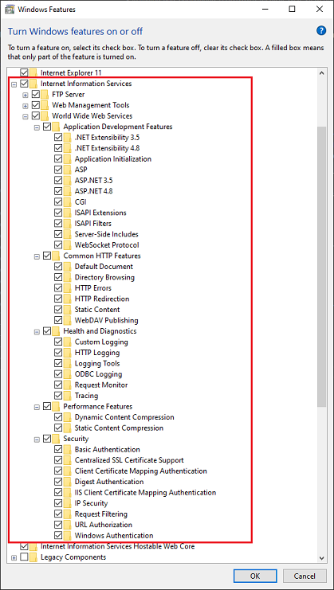Expand the Web Management Tools node
Image resolution: width=334 pixels, height=590 pixels.
pos(26,106)
